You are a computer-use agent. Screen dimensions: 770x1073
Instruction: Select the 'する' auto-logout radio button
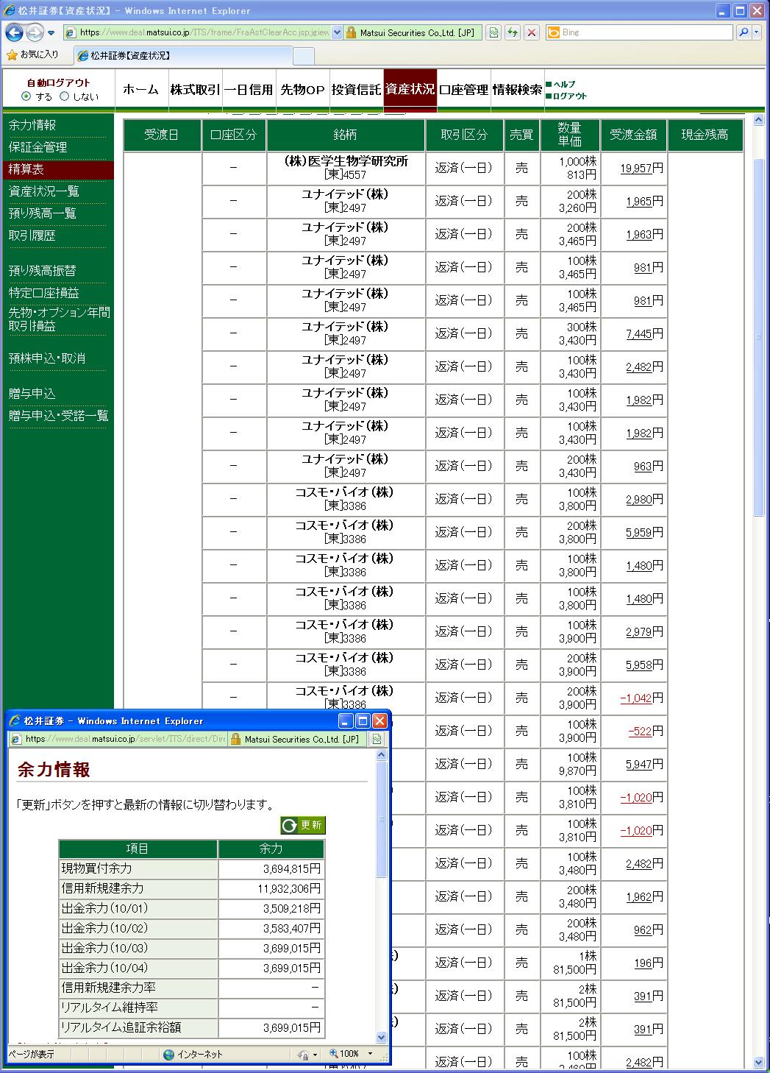[26, 96]
